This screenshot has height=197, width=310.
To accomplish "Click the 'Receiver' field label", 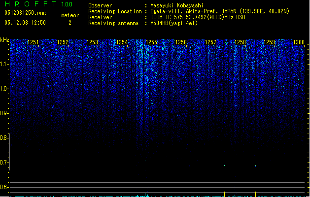I will 100,17.
